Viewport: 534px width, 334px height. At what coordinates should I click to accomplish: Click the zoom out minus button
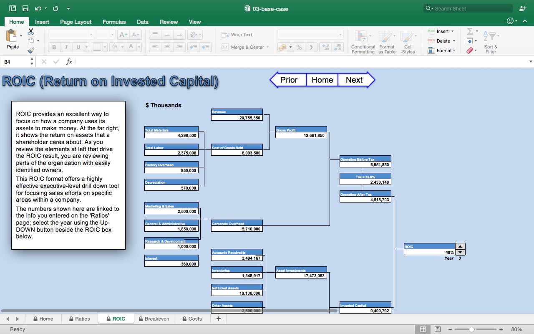click(450, 329)
